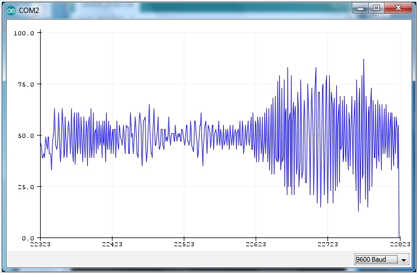
Task: Click the 22623 x-axis tick label
Action: (256, 244)
